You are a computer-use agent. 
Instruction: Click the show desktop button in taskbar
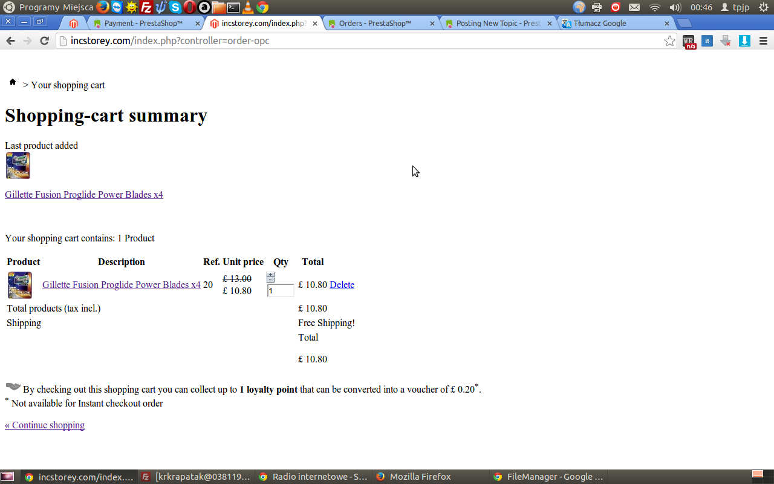7,477
